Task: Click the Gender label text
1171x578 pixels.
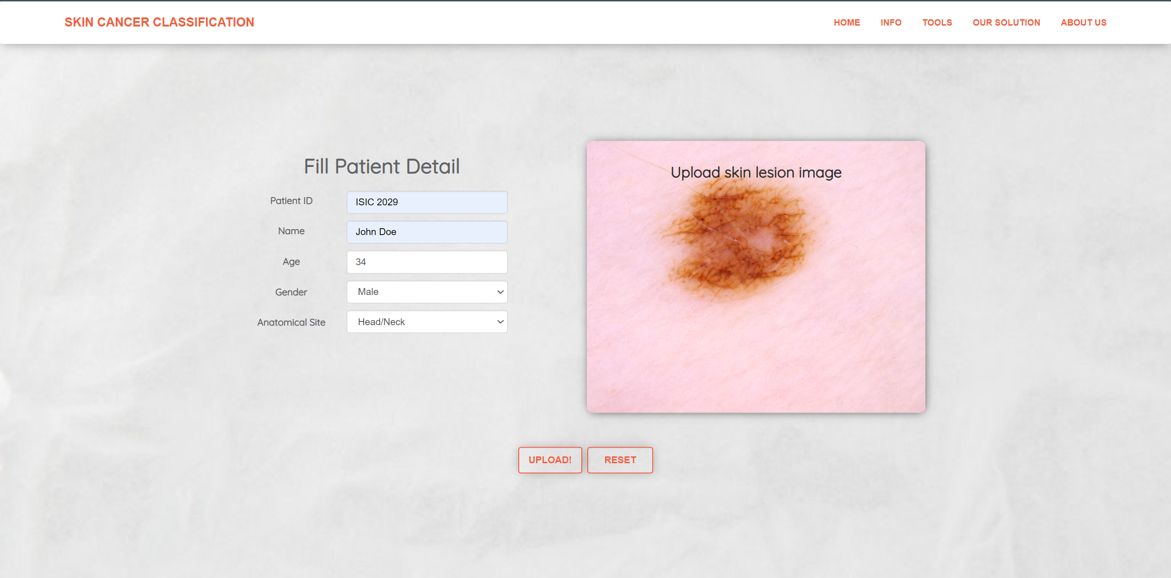Action: coord(291,292)
